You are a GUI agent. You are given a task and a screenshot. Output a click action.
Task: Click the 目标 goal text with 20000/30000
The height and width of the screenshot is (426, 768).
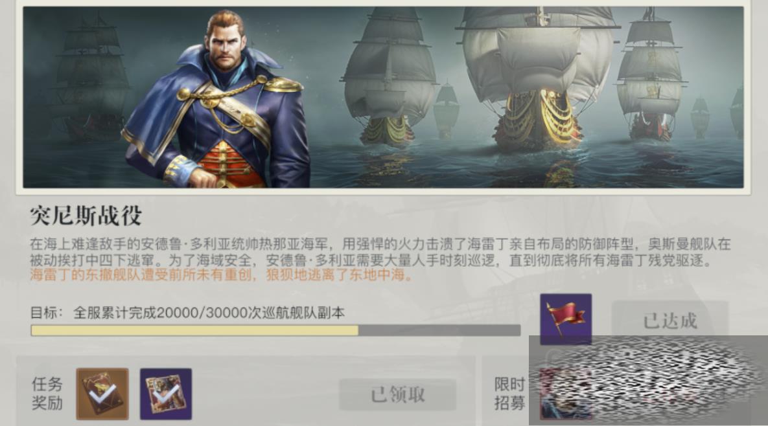(187, 313)
